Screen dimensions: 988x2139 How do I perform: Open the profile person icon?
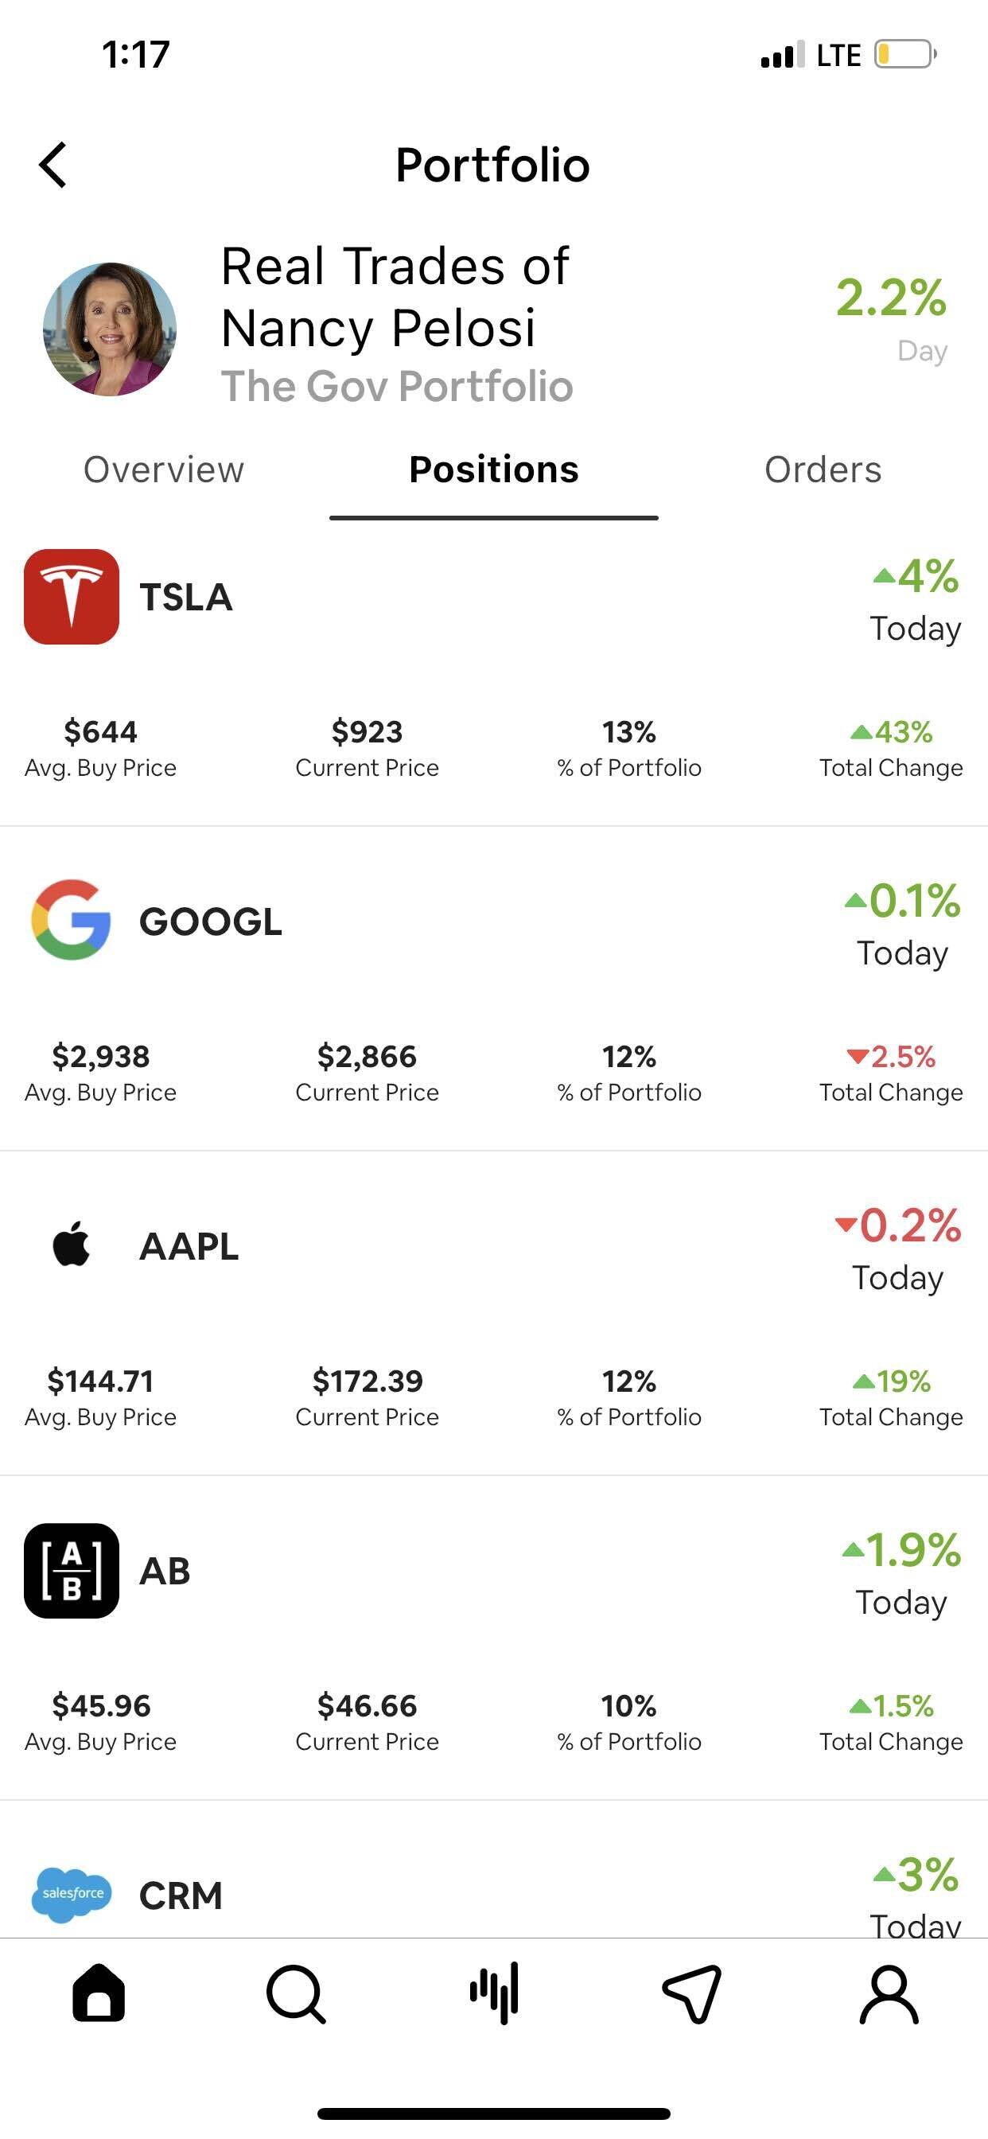[889, 1993]
